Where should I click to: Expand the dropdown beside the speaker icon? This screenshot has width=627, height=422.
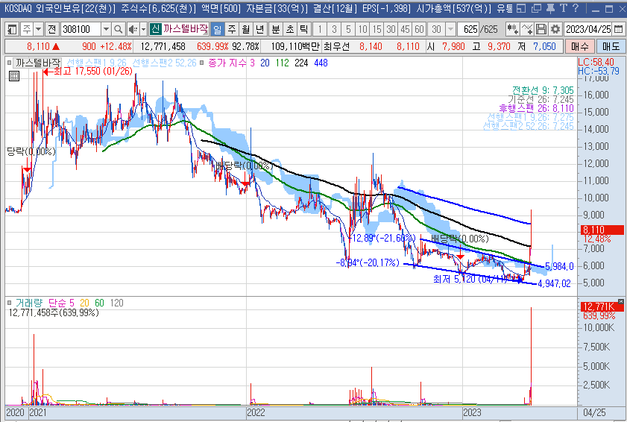click(143, 29)
